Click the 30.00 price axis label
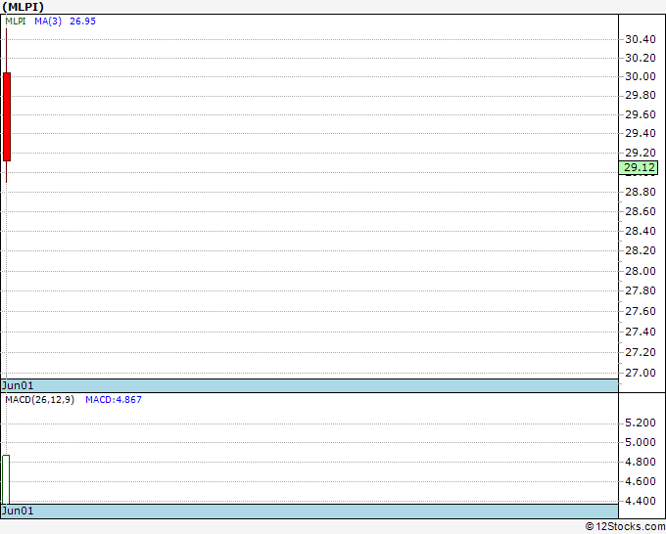Screen dimensions: 666x534 641,76
